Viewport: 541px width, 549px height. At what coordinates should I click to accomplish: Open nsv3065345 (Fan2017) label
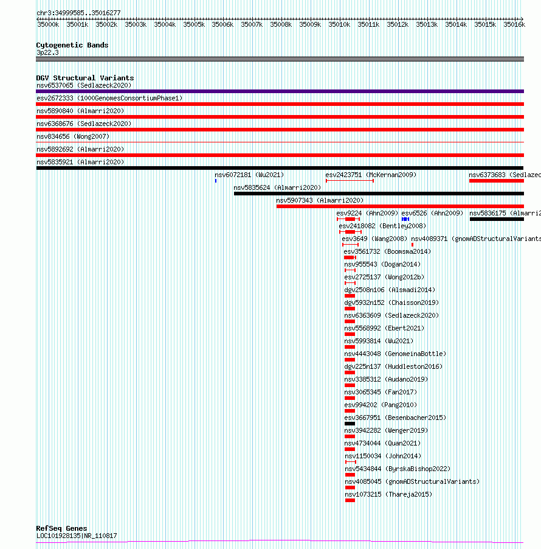(381, 392)
